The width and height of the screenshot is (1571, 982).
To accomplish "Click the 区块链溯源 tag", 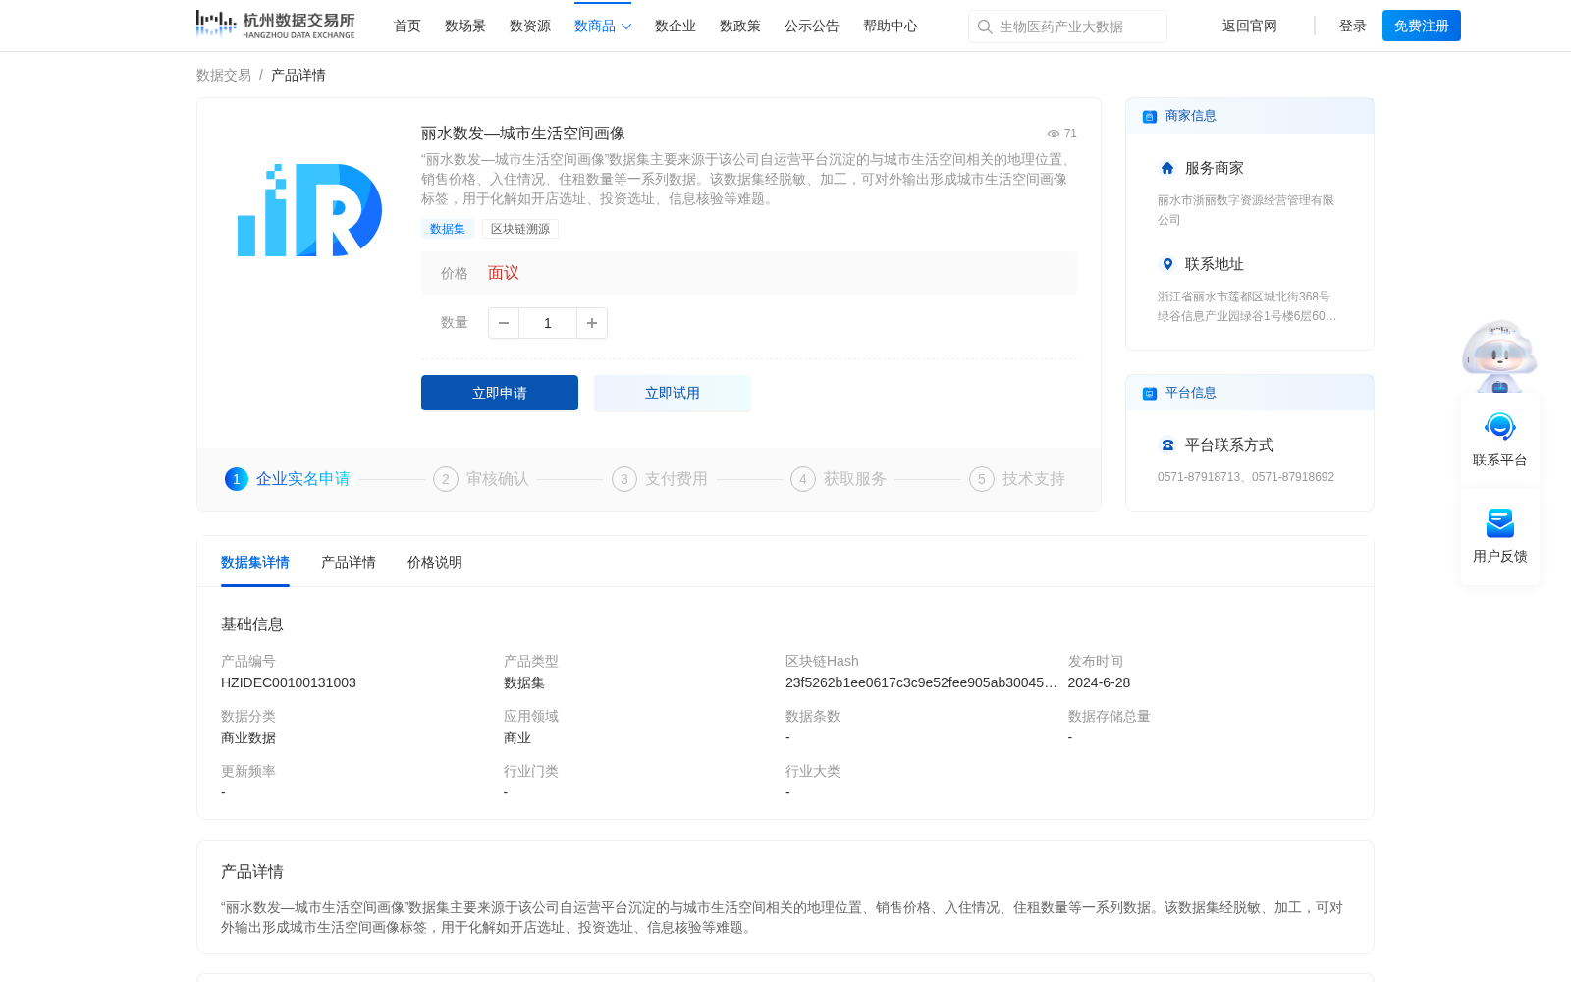I will tap(520, 229).
